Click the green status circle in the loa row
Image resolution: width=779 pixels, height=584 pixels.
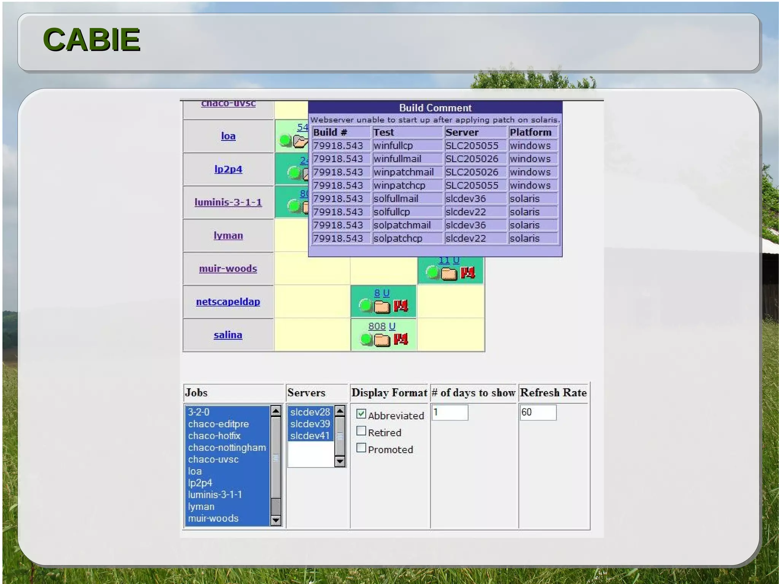(285, 140)
